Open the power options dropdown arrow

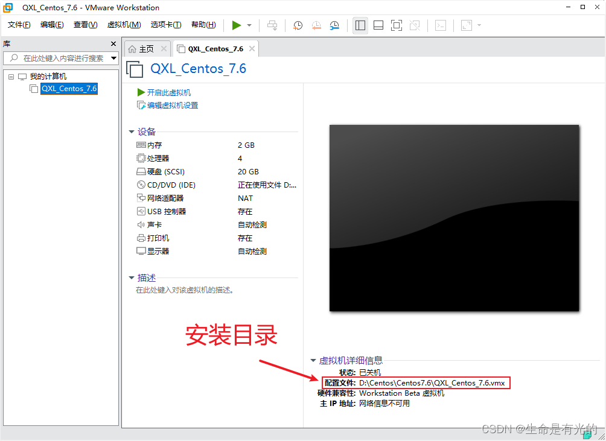click(249, 25)
